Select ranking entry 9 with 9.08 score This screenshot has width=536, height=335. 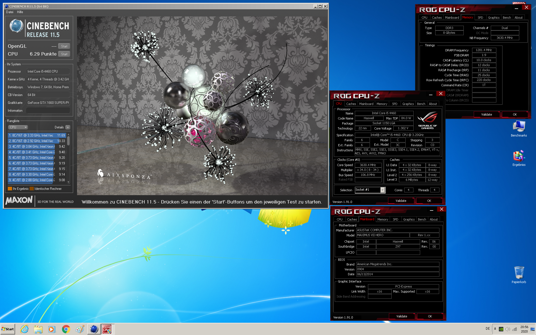[37, 180]
